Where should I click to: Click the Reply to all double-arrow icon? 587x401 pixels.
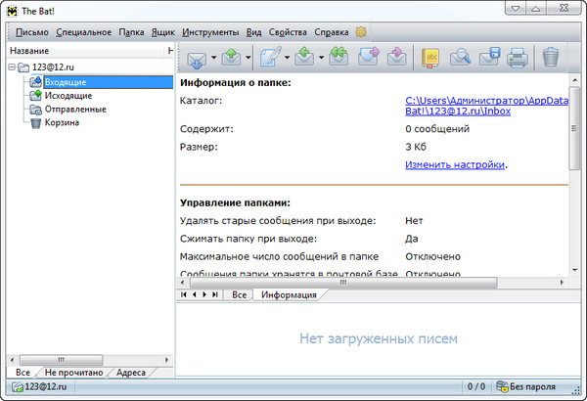point(340,58)
